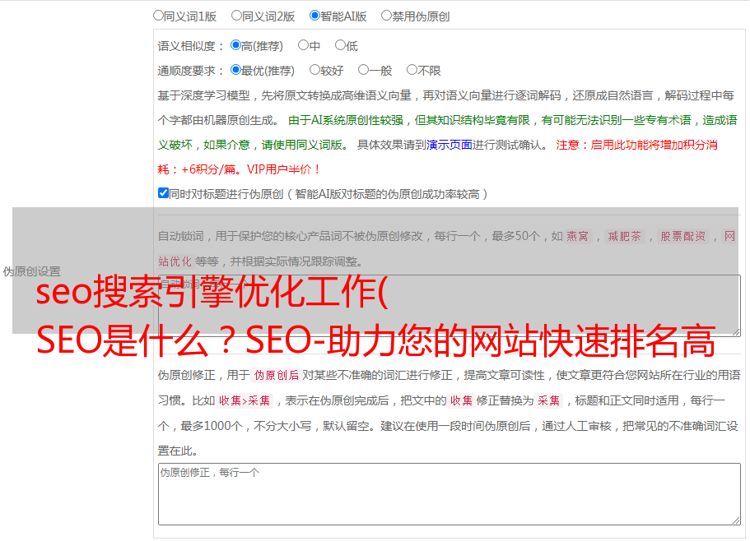
Task: Set 通顺度要求 to 最优(推荐)
Action: point(235,70)
